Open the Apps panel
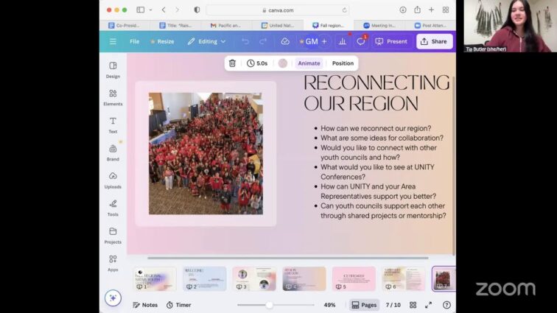 pos(113,263)
